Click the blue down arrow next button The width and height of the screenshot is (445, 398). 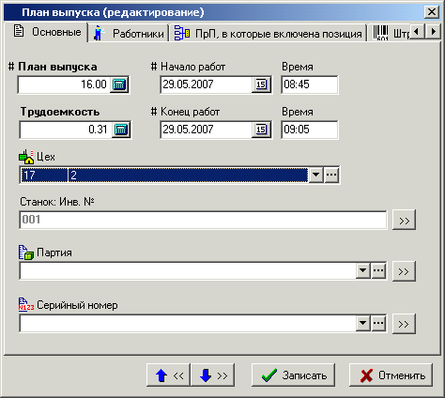click(212, 375)
